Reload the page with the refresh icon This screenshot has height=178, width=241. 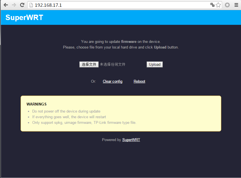pyautogui.click(x=22, y=5)
